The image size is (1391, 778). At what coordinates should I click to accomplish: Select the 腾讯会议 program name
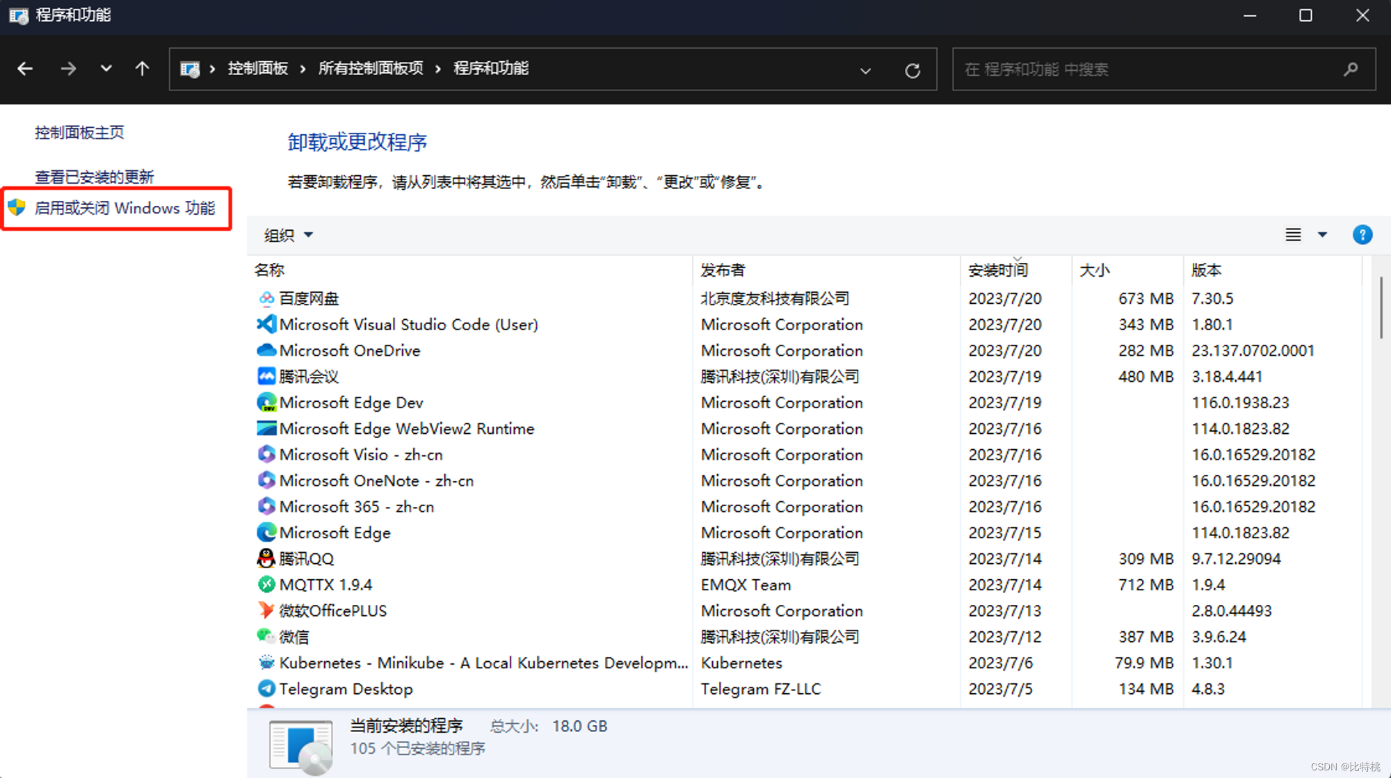pos(309,376)
